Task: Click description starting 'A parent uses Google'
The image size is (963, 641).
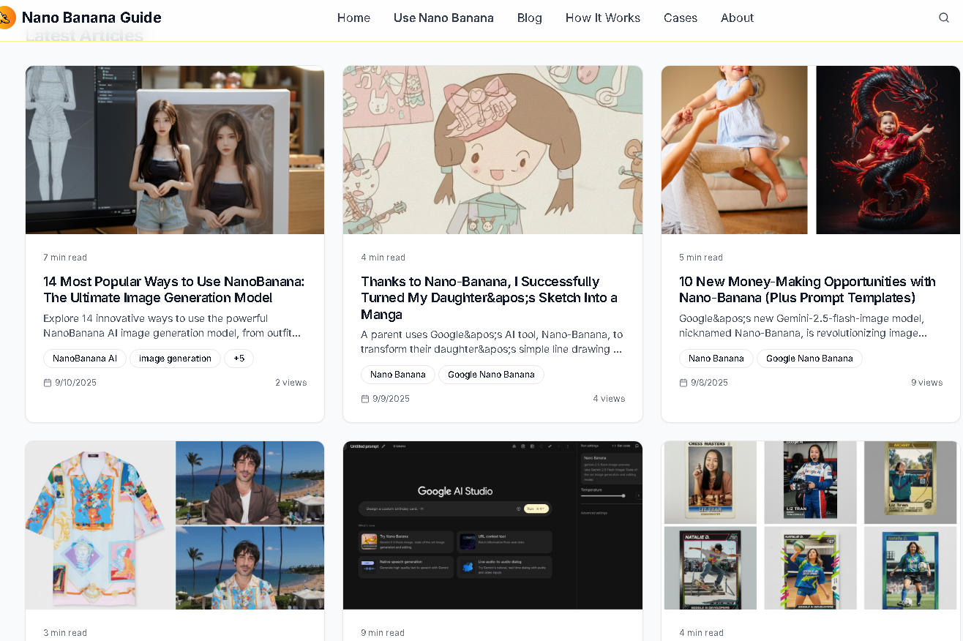Action: (492, 342)
